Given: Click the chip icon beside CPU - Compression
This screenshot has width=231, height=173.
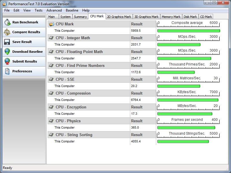Looking at the screenshot, I should point(51,93).
